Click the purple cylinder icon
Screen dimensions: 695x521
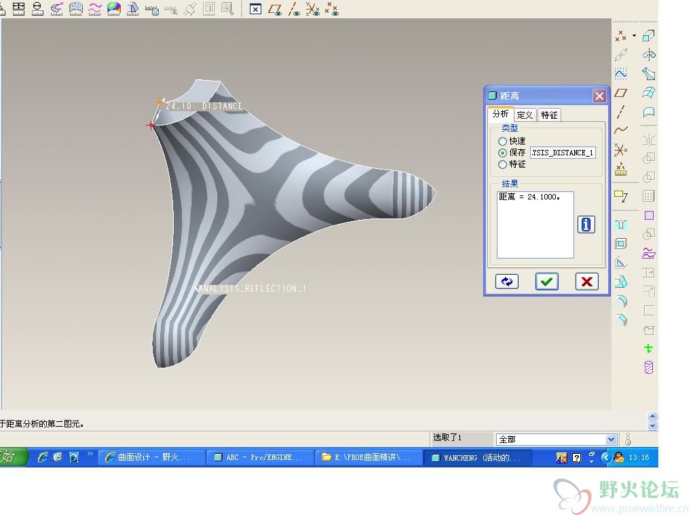[x=648, y=367]
